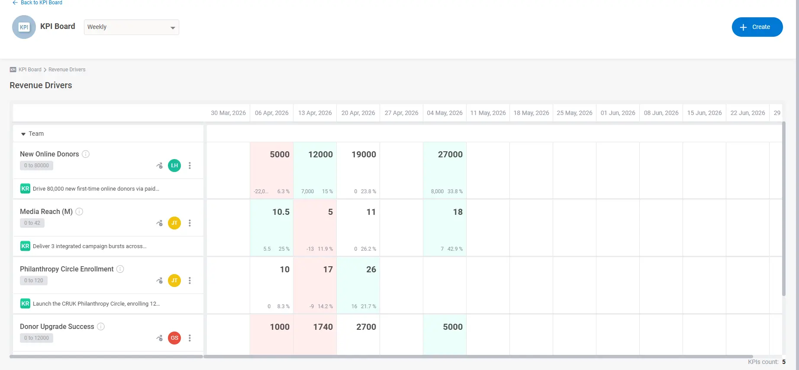Click the 0 to 42 range tag
799x370 pixels.
tap(32, 223)
